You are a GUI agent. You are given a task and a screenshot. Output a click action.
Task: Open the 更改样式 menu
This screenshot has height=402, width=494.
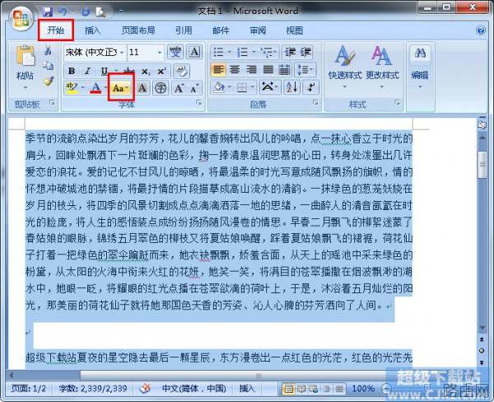(x=382, y=67)
